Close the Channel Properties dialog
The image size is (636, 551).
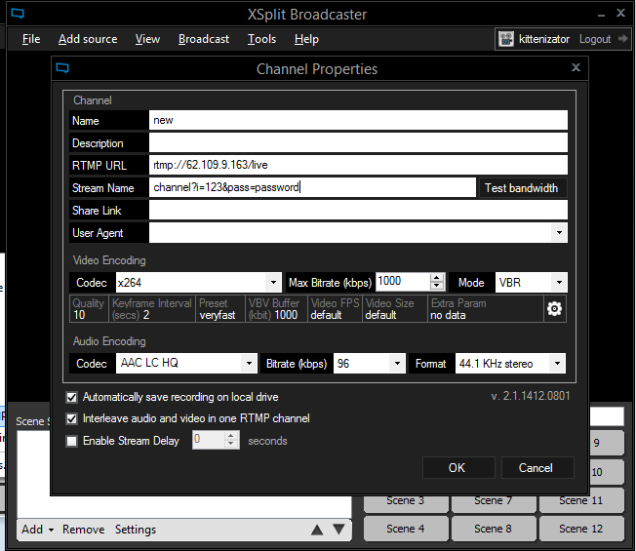(576, 68)
